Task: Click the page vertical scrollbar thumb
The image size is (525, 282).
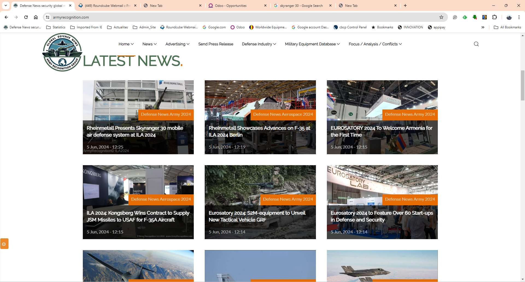Action: tap(523, 85)
